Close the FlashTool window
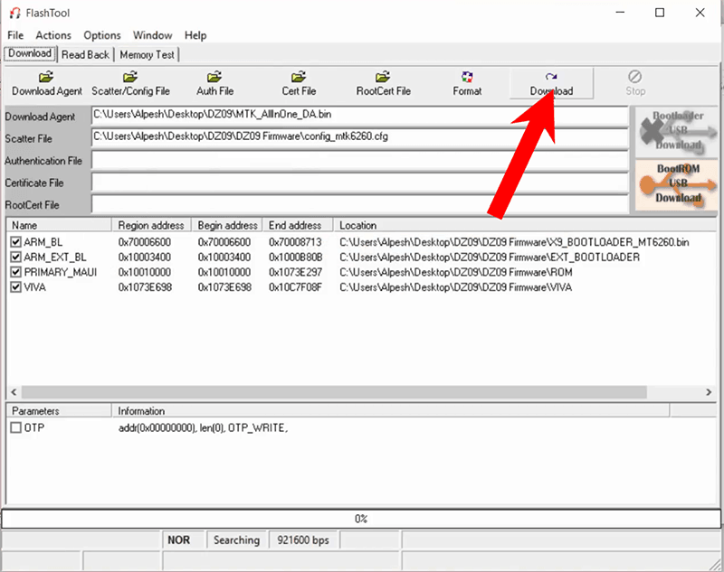This screenshot has width=724, height=572. pyautogui.click(x=700, y=13)
